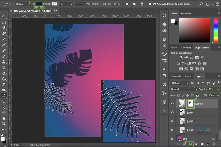Create a new group folder

point(202,144)
